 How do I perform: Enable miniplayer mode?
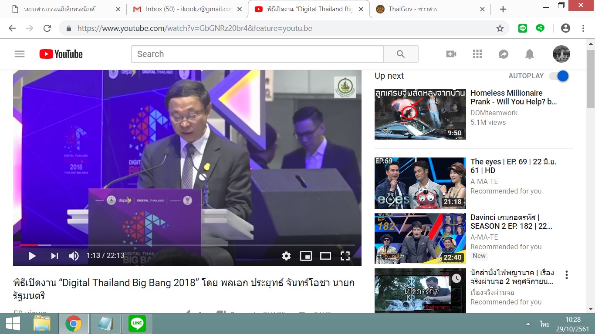306,256
